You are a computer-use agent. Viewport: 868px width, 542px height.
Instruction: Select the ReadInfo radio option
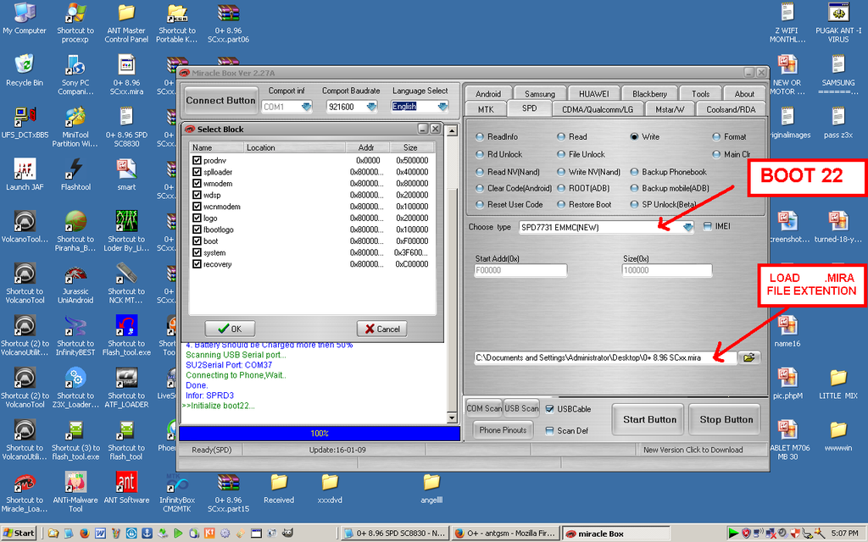480,136
